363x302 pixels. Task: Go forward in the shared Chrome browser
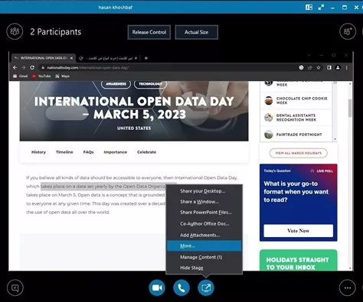[x=24, y=67]
